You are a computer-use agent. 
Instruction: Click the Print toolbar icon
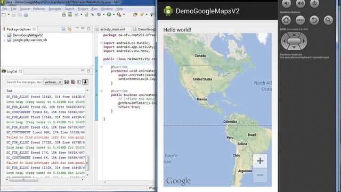click(x=26, y=14)
